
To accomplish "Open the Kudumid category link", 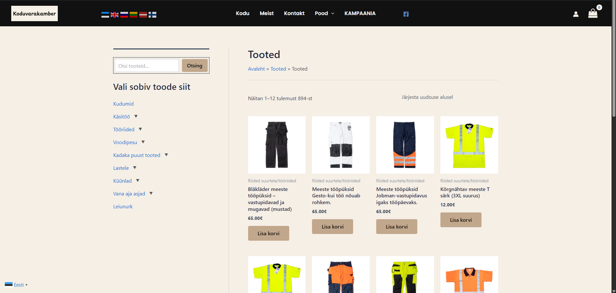I will pos(123,104).
